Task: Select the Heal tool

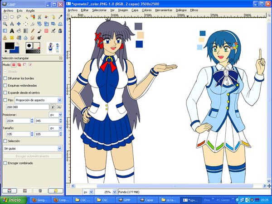Action: tap(12, 38)
